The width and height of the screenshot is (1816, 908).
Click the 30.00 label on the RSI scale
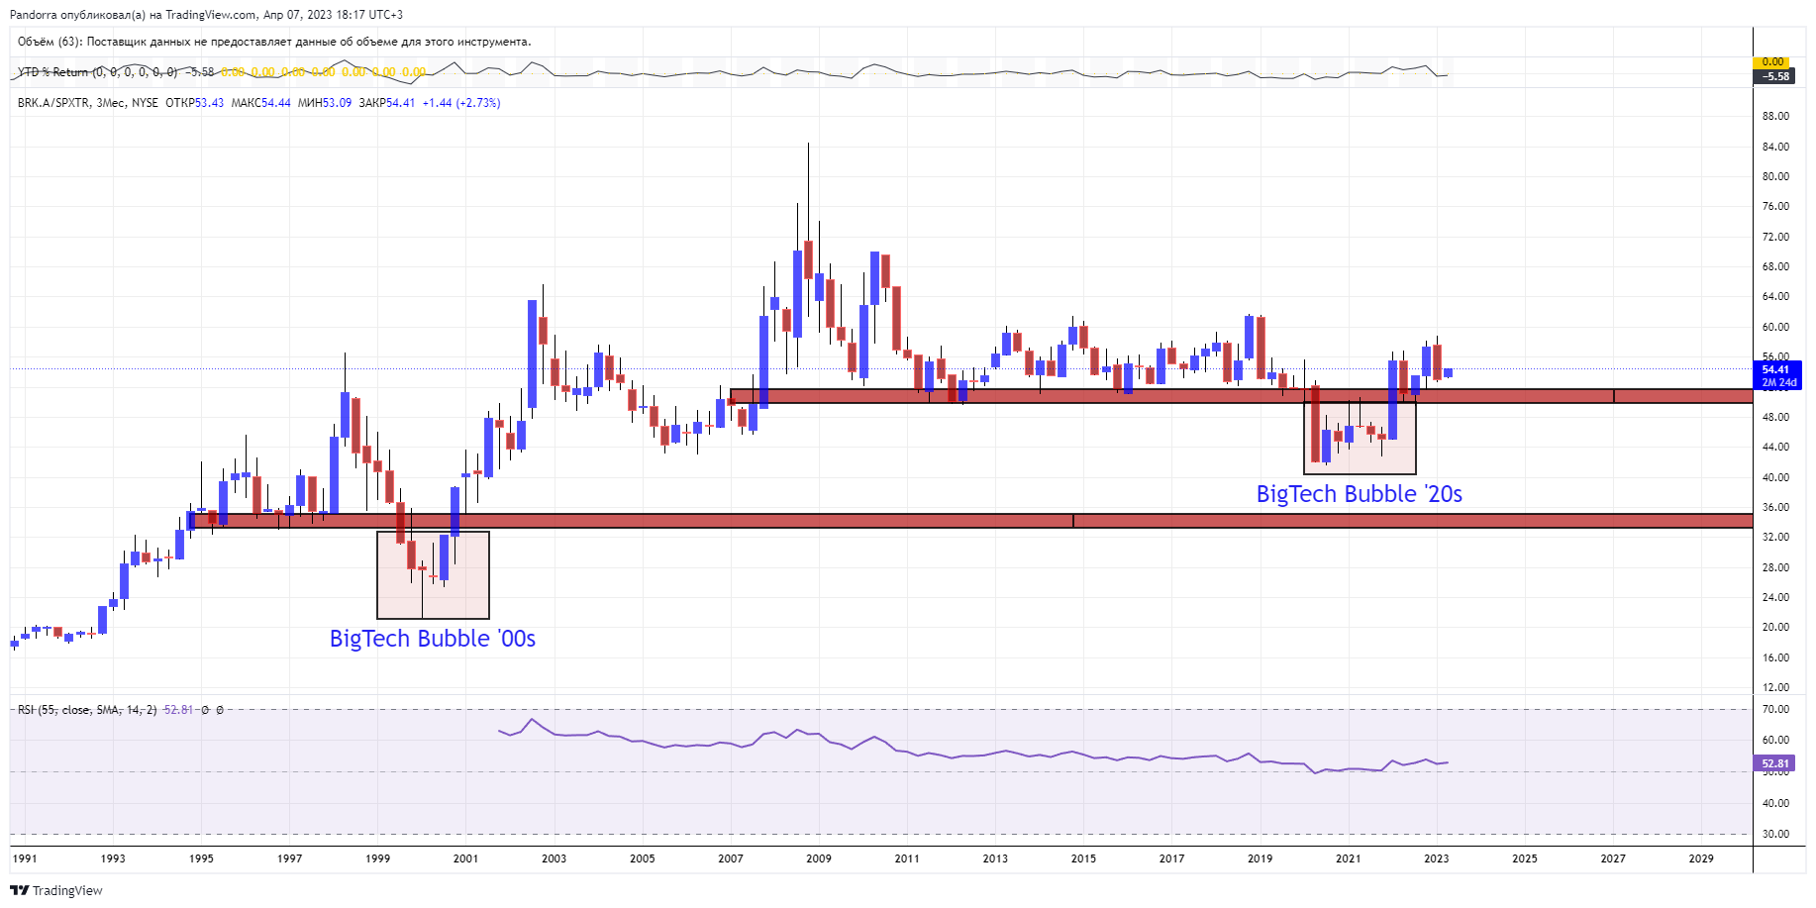[x=1775, y=834]
